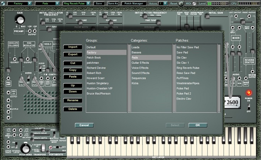Click the Copy button
The width and height of the screenshot is (261, 160).
(73, 70)
